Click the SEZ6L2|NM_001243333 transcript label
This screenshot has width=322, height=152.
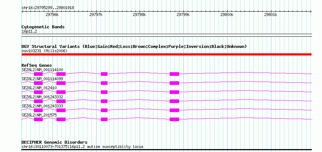pyautogui.click(x=42, y=106)
